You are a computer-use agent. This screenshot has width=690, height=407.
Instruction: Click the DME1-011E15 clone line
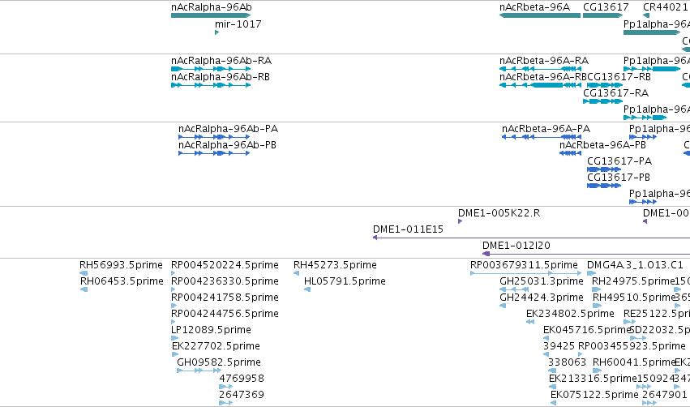[x=531, y=238]
